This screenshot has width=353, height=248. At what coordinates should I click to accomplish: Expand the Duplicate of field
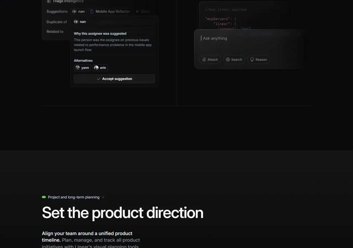57,22
